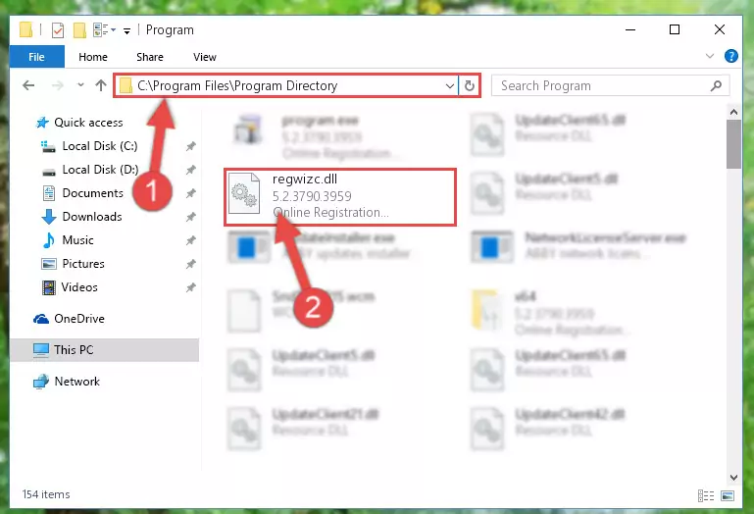
Task: Select the NetworkLicenseServer.exe file
Action: 579,246
